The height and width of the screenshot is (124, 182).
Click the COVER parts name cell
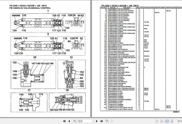pyautogui.click(x=120, y=85)
